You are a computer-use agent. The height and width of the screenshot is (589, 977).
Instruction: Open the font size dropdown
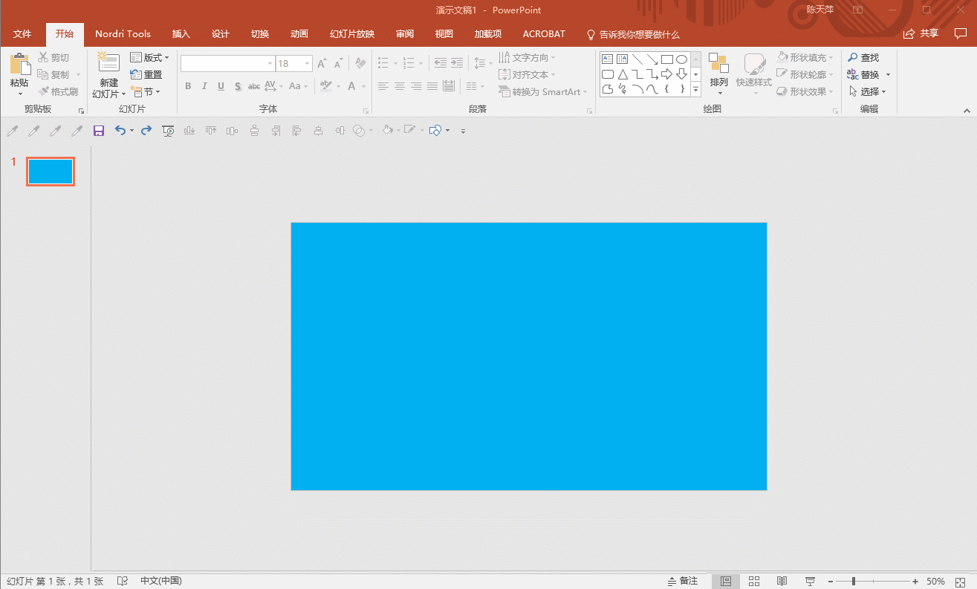pyautogui.click(x=307, y=64)
